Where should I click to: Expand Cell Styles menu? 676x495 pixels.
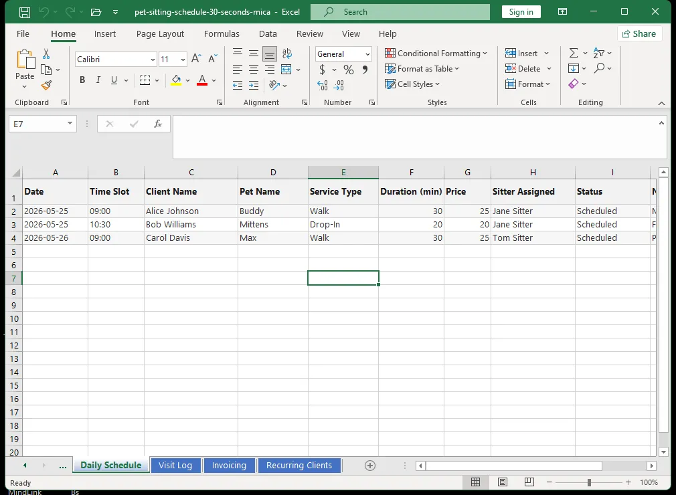(412, 84)
